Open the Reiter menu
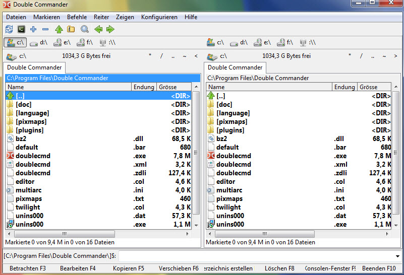Viewport: 404px width, 275px height. pyautogui.click(x=101, y=17)
